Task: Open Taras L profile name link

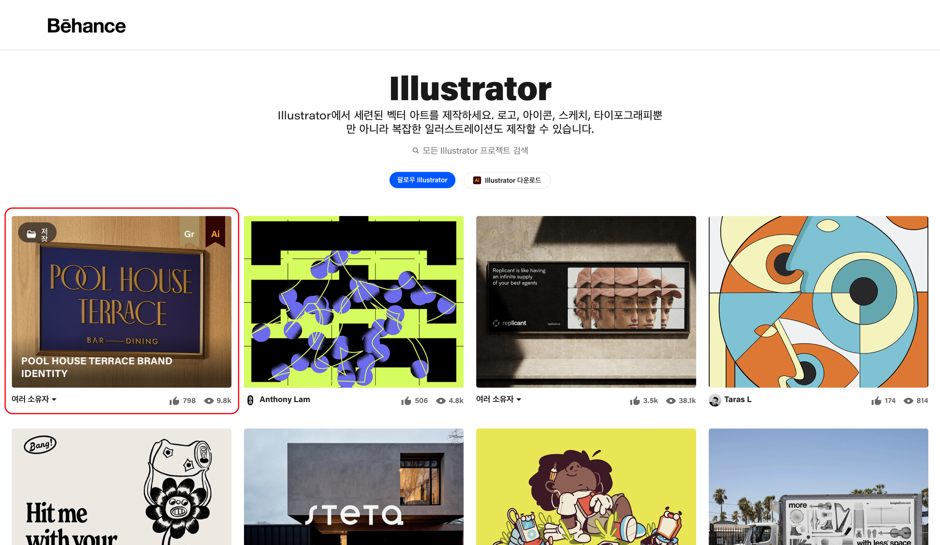Action: 738,399
